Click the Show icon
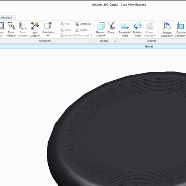Image resolution: width=186 pixels, height=186 pixels. (x=62, y=30)
